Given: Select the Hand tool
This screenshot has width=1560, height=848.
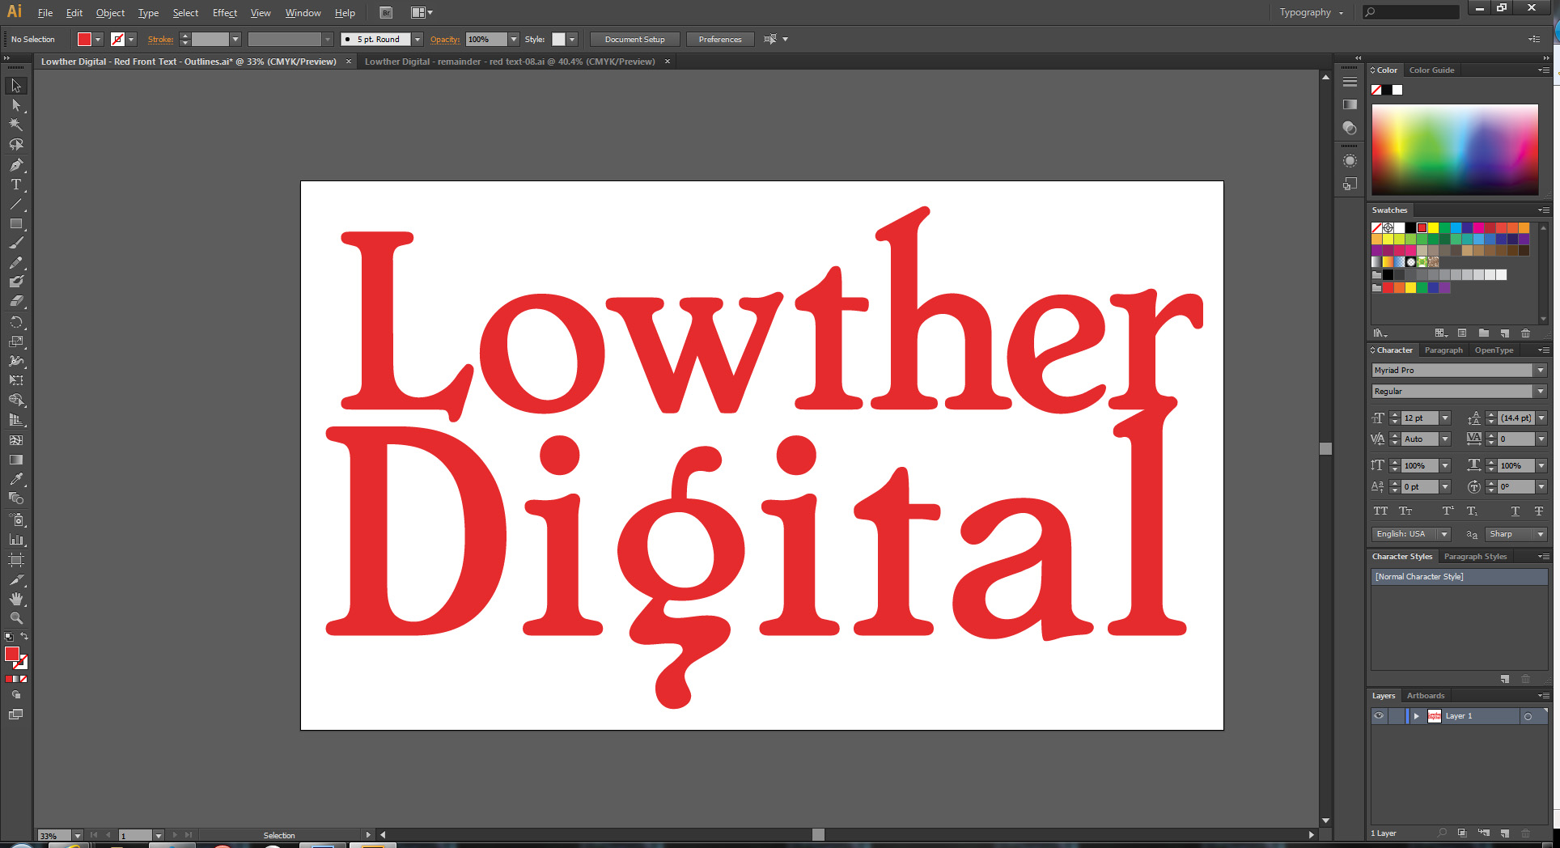Looking at the screenshot, I should (x=16, y=599).
